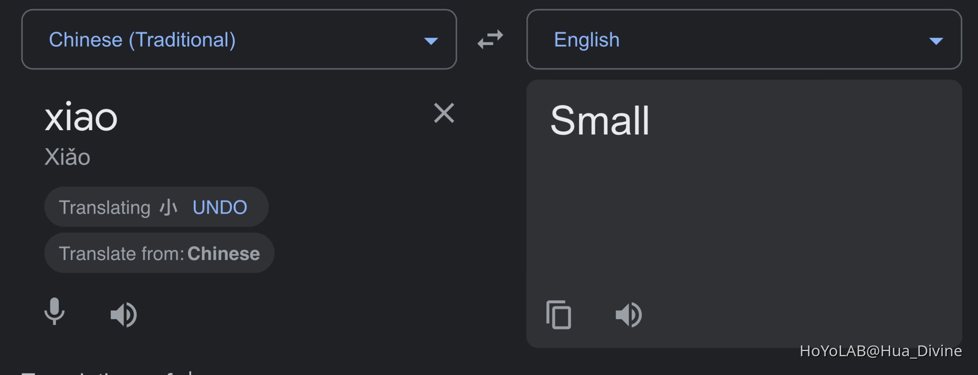Viewport: 978px width, 375px height.
Task: Choose English as target language tab
Action: coord(586,40)
